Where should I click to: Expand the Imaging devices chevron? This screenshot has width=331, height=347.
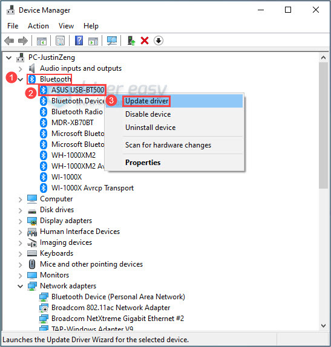(x=21, y=243)
